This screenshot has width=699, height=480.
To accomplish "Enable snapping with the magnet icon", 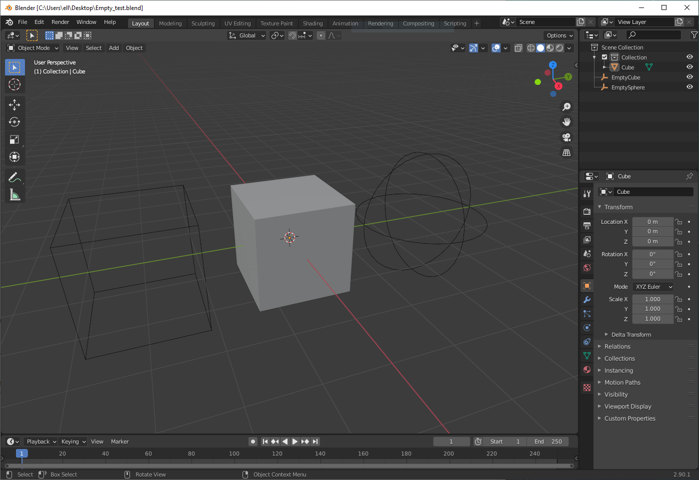I will tap(292, 35).
